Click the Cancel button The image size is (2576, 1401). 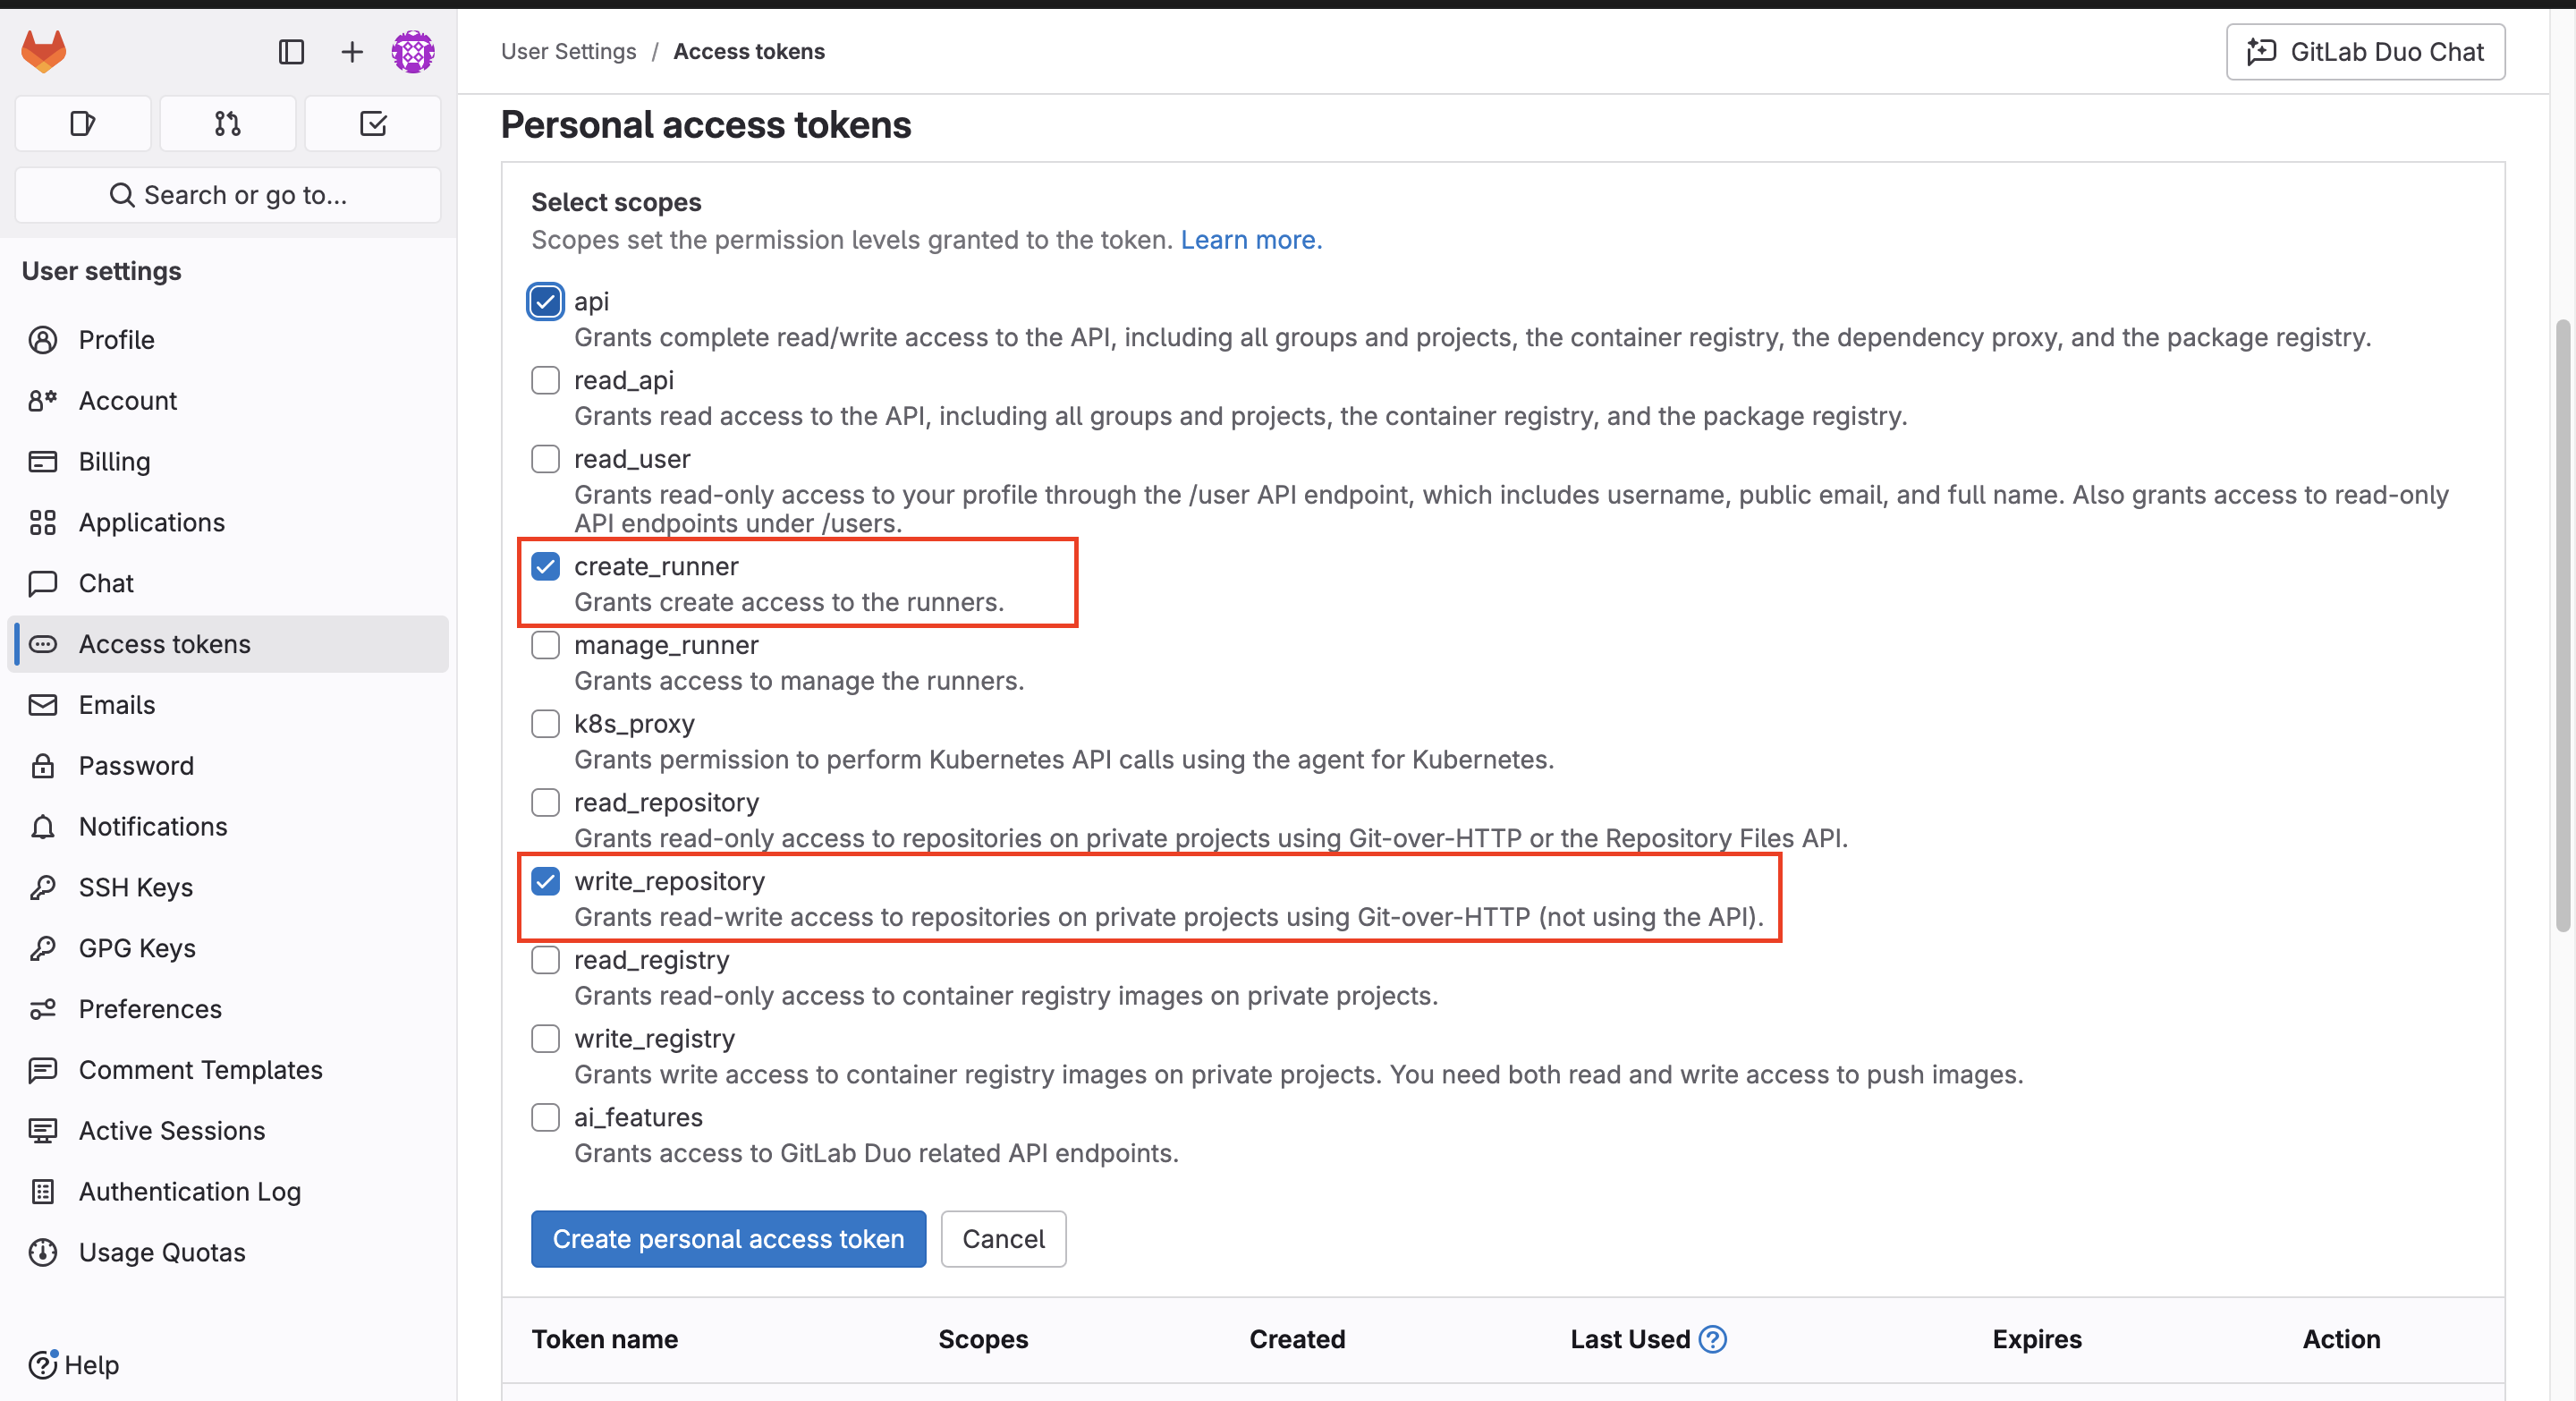[1003, 1239]
